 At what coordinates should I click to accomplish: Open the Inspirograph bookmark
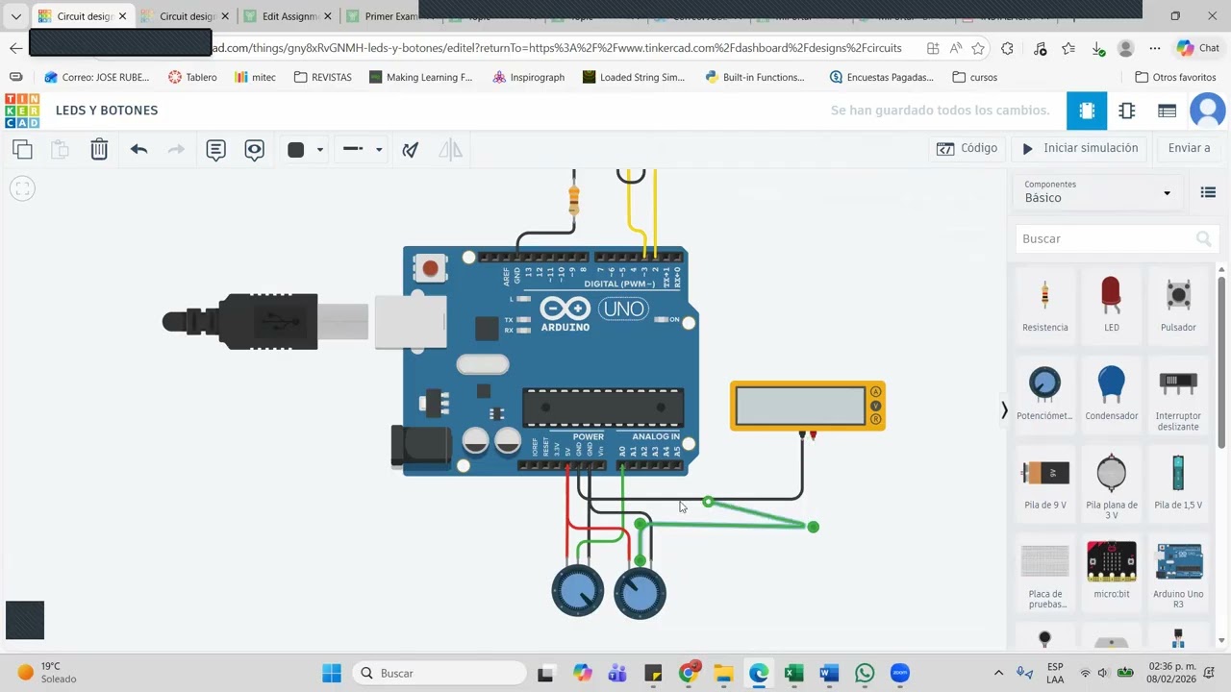pyautogui.click(x=528, y=77)
